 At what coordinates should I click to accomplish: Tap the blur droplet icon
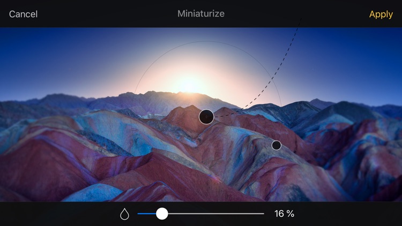pyautogui.click(x=124, y=214)
